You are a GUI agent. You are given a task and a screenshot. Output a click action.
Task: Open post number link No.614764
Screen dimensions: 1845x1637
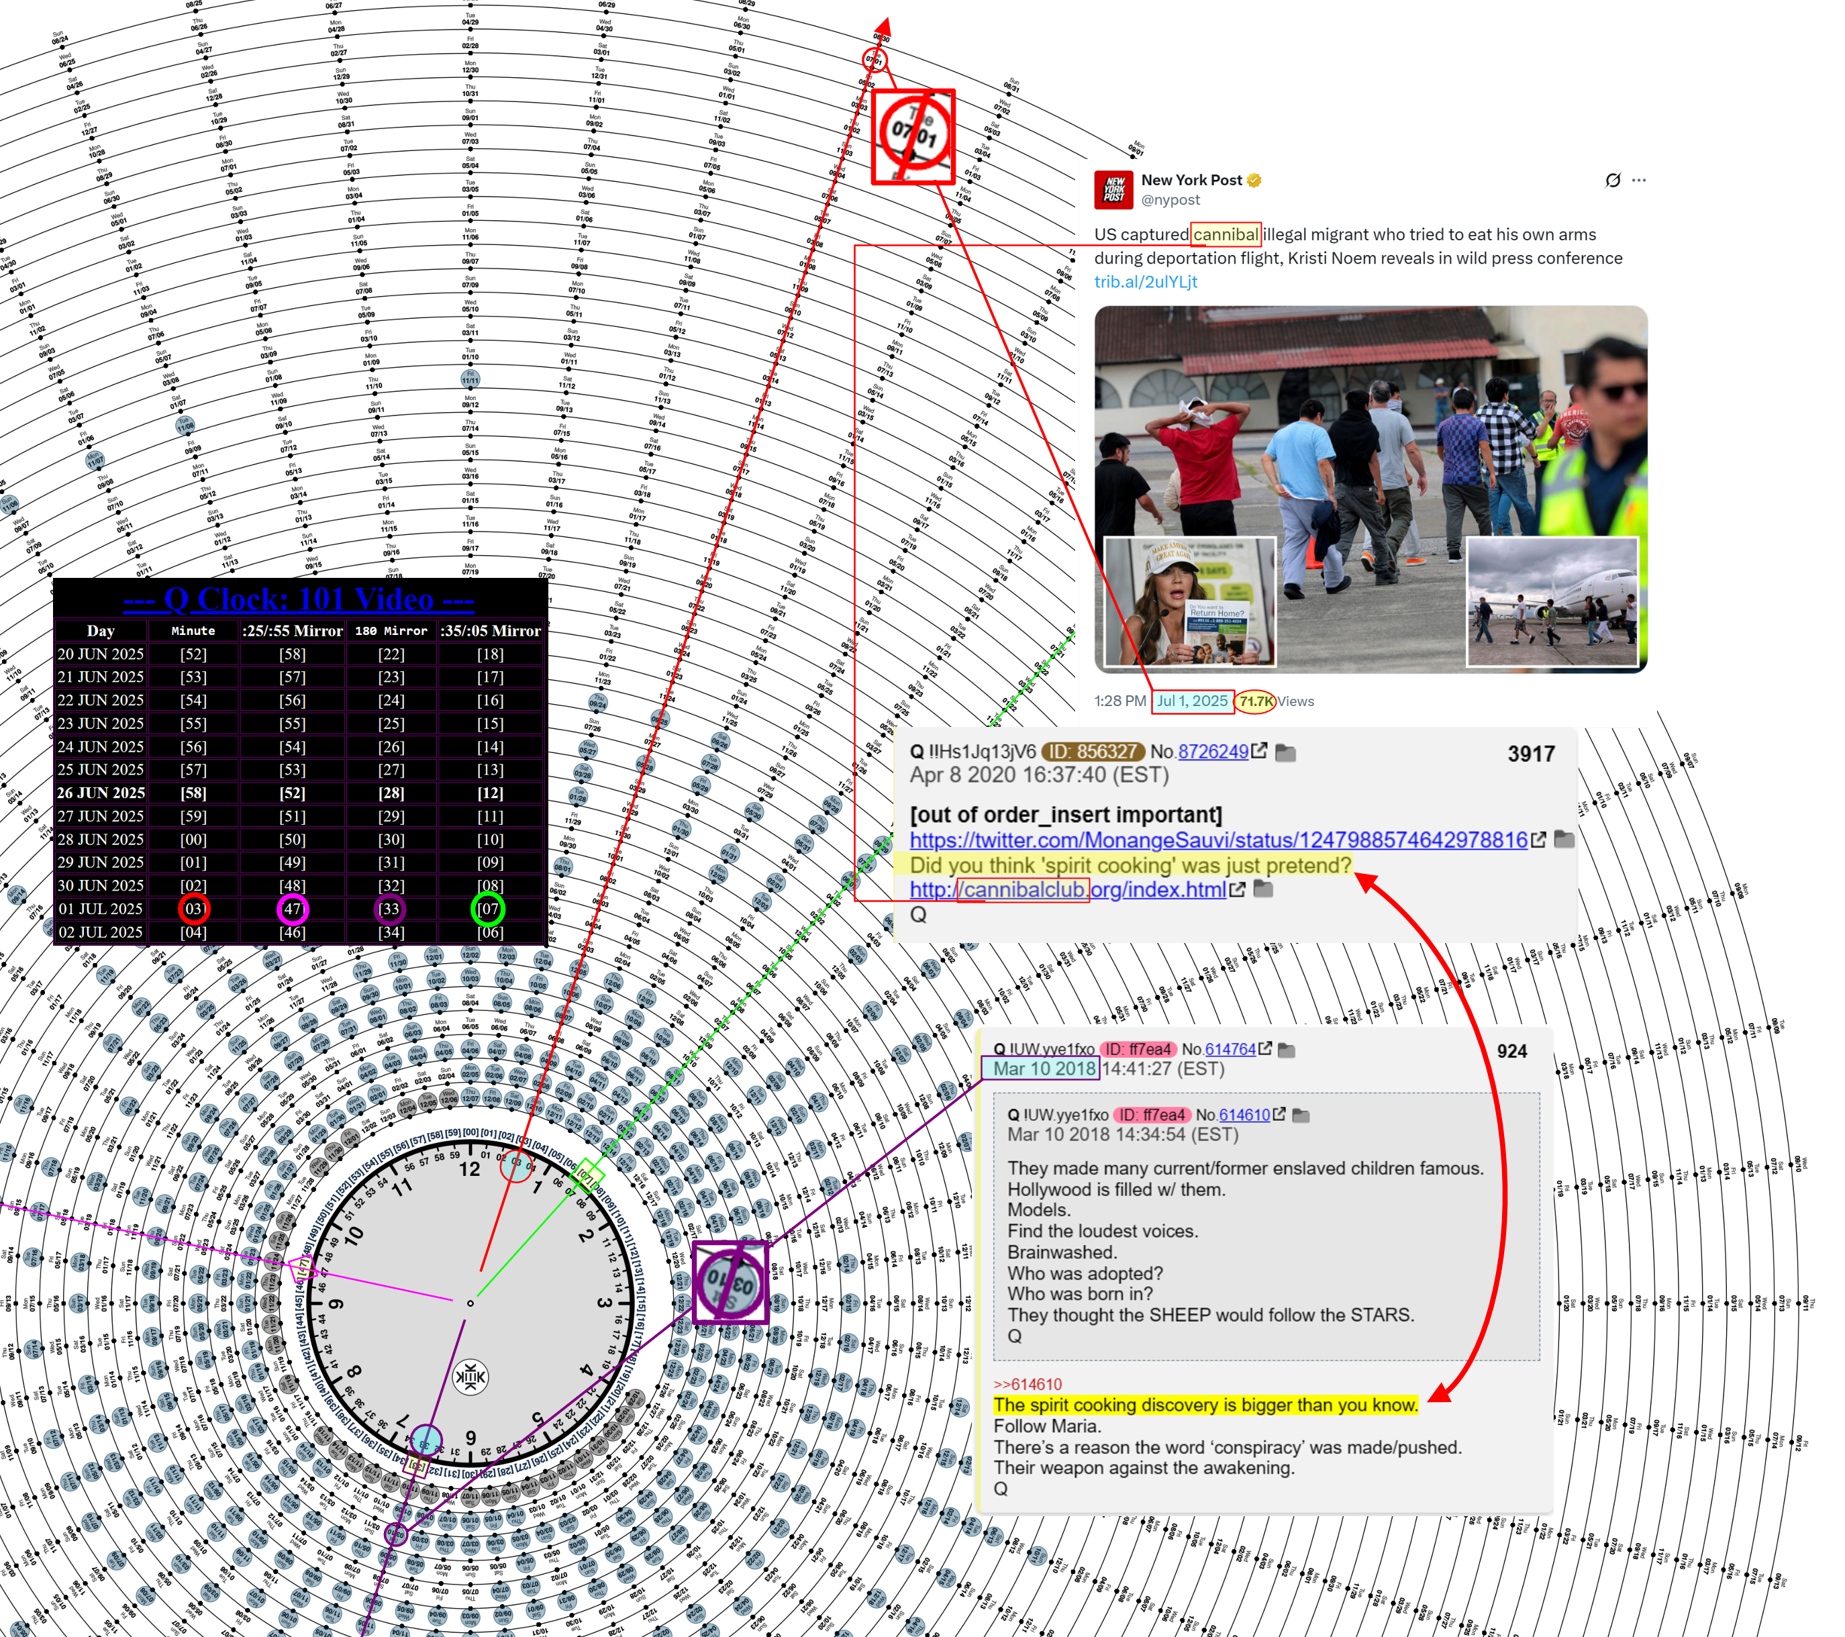pyautogui.click(x=1230, y=1048)
